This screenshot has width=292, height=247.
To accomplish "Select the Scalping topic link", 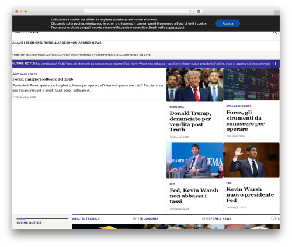I will point(62,55).
